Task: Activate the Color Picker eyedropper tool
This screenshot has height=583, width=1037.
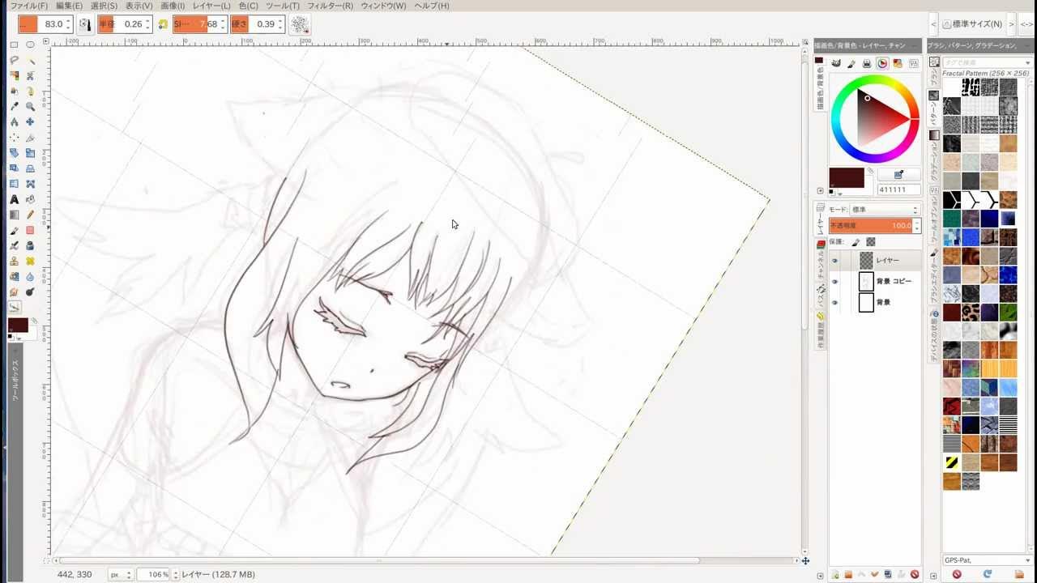Action: pos(15,107)
